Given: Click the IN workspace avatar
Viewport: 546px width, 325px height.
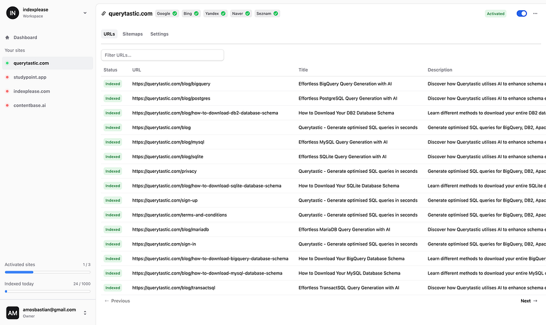Looking at the screenshot, I should pos(12,13).
